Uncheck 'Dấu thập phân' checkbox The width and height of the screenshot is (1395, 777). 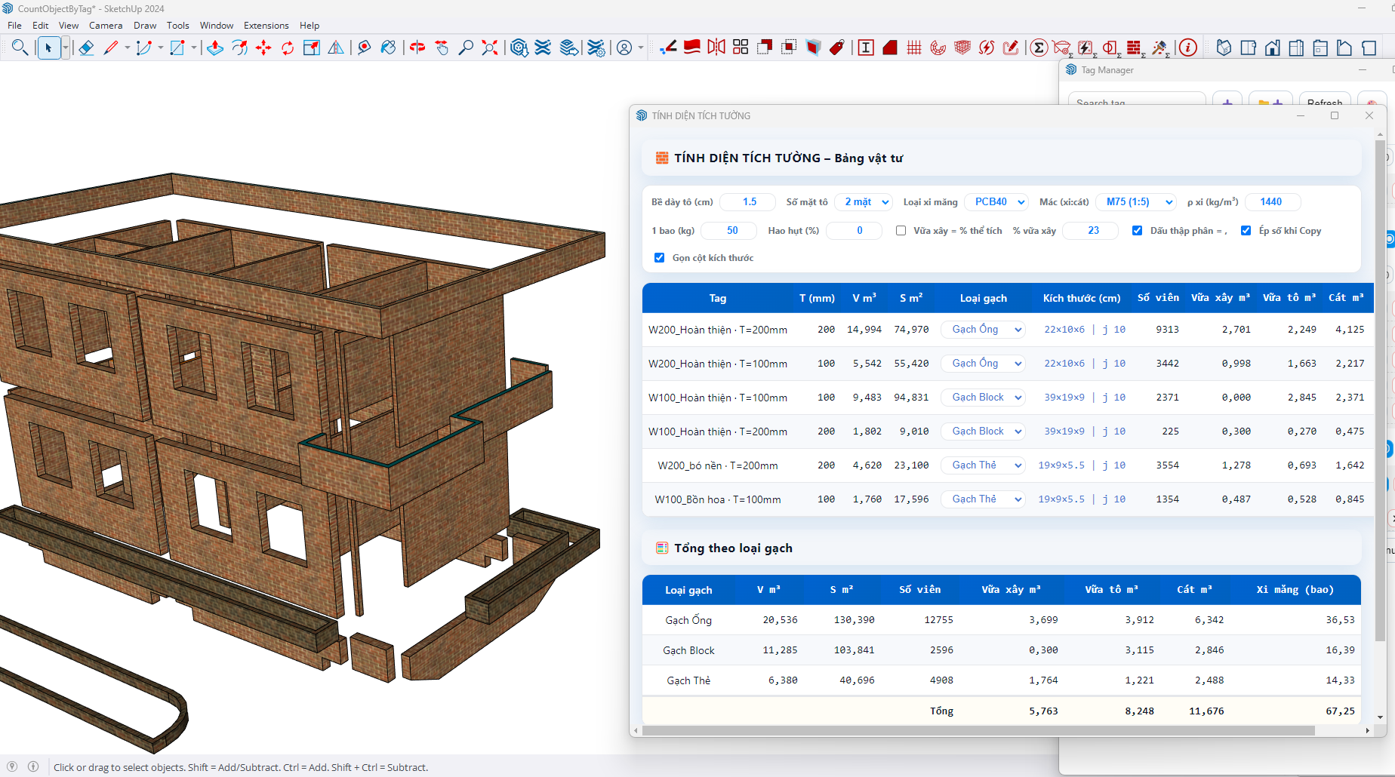click(x=1137, y=231)
